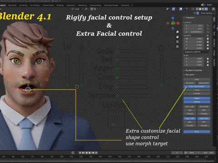Click the red X axis on navigation gizmo

coord(178,23)
